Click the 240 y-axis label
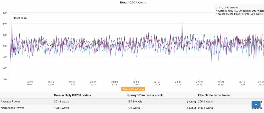The height and width of the screenshot is (113, 264). (x=5, y=24)
